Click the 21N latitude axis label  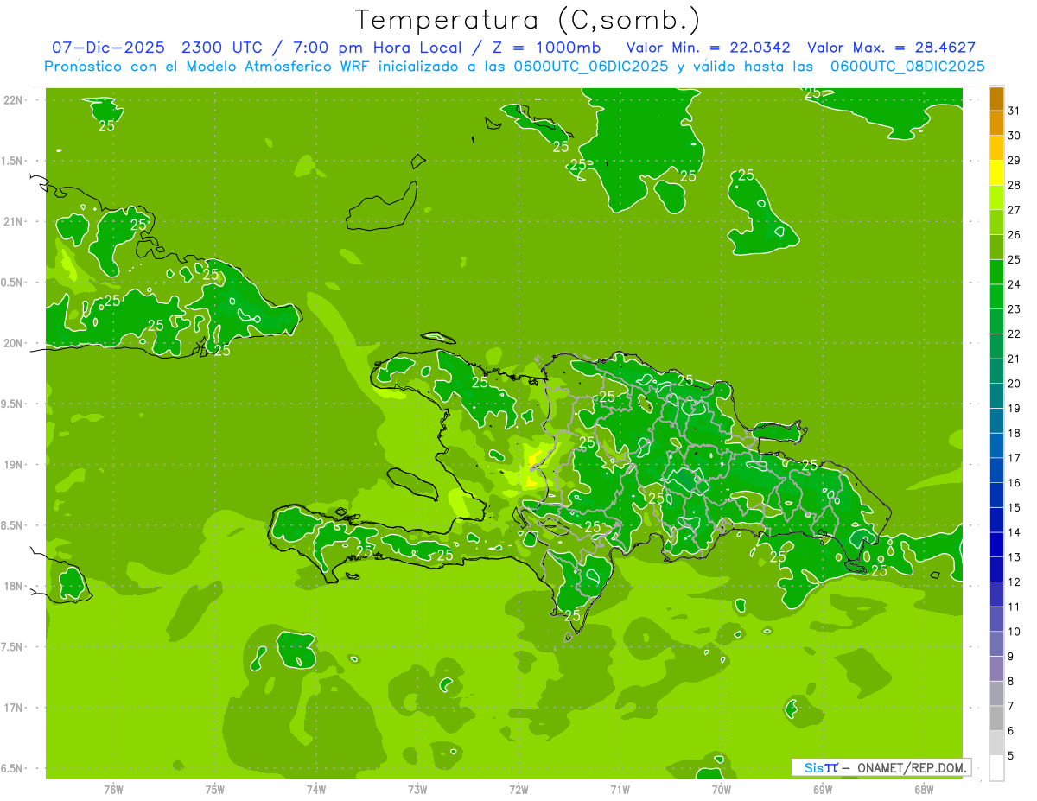(13, 221)
